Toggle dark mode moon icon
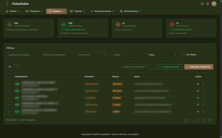 (202, 4)
